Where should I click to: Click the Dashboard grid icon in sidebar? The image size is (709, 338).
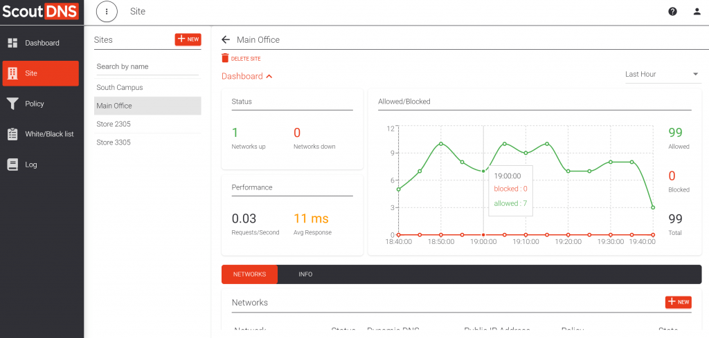tap(12, 43)
